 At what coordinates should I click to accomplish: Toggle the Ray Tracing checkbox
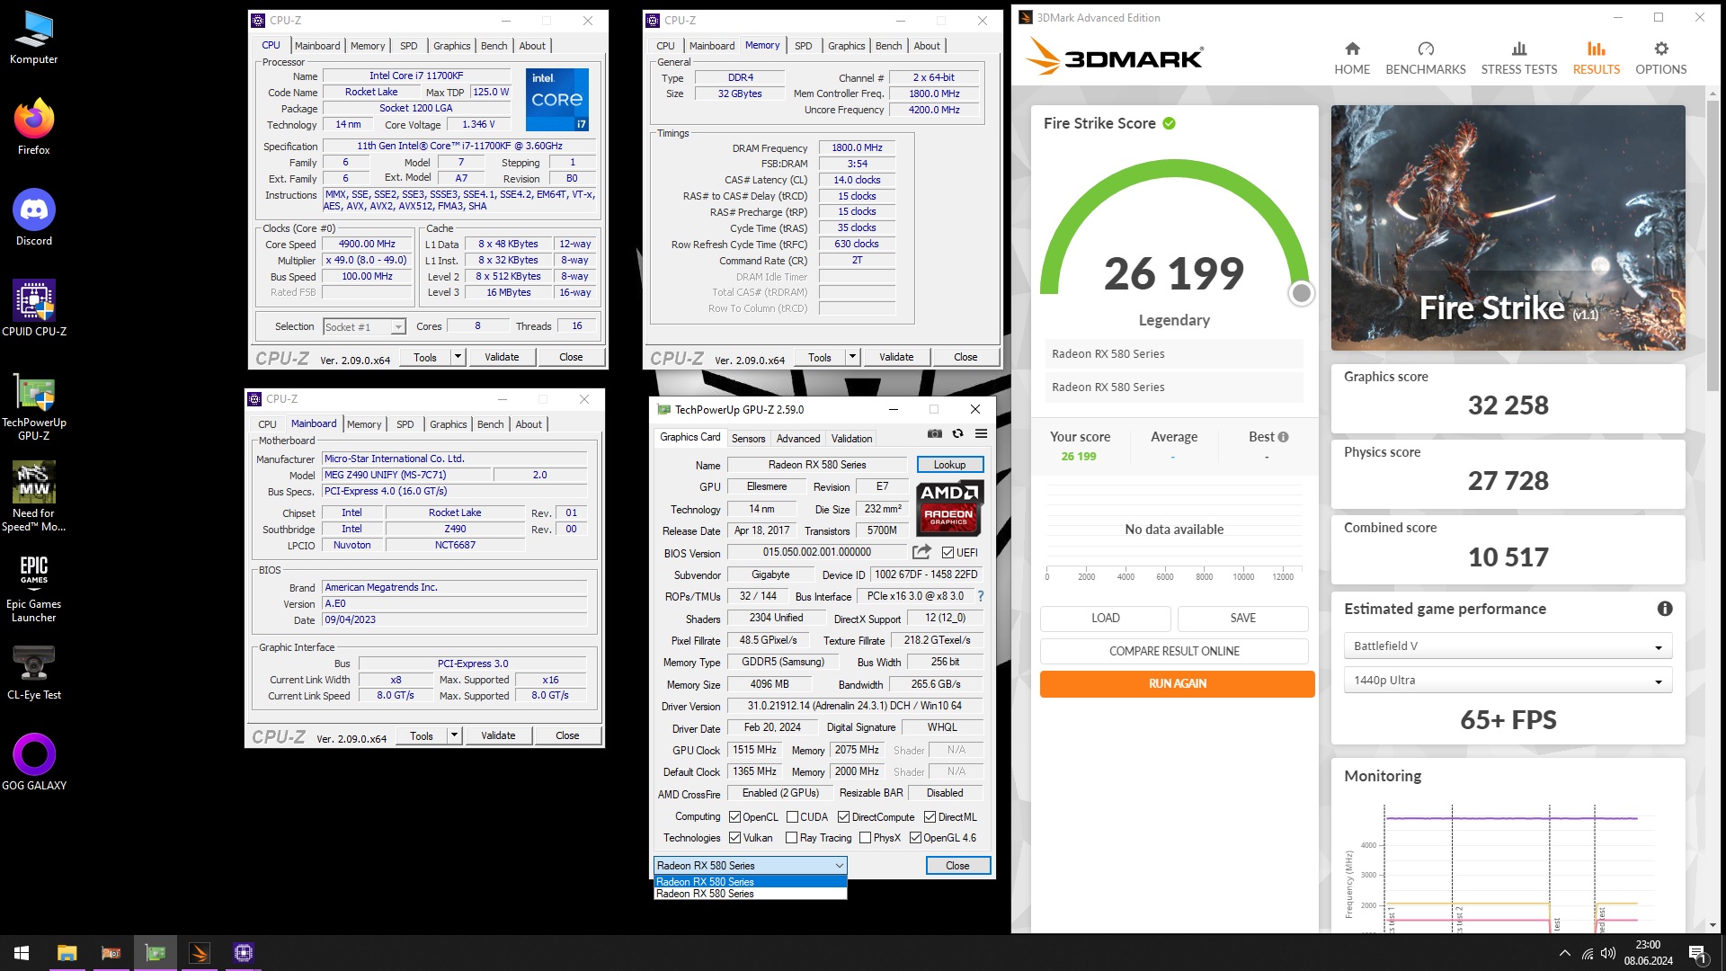(791, 838)
